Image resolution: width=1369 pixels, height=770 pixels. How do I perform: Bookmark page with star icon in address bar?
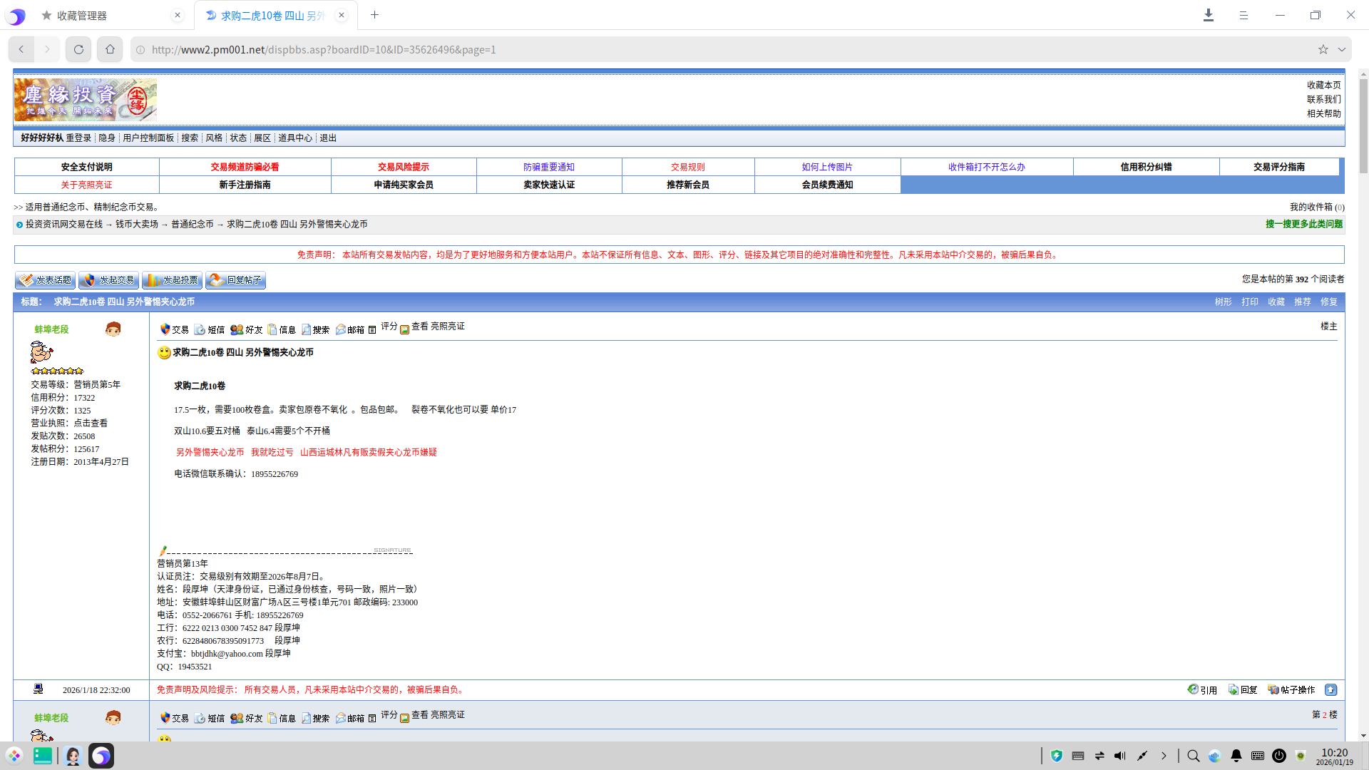pos(1323,50)
